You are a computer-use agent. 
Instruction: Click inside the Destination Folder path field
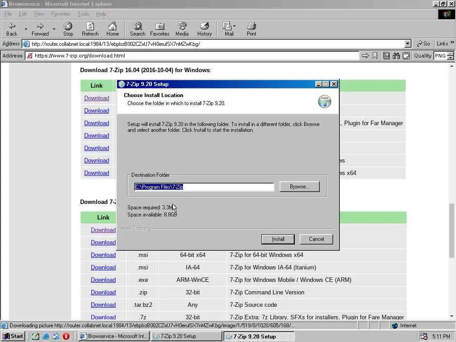pos(204,187)
